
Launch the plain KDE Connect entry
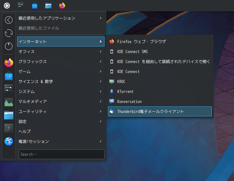click(160, 71)
